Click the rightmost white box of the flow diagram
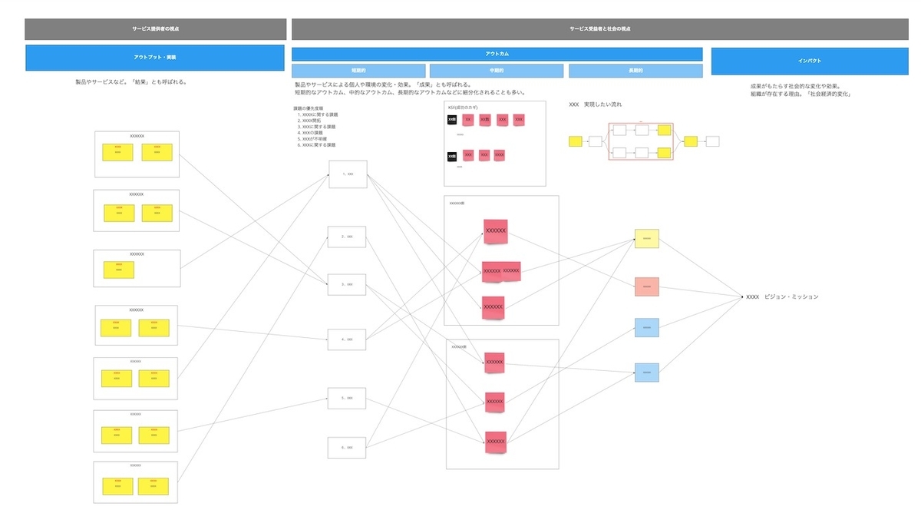The width and height of the screenshot is (921, 510). 711,141
